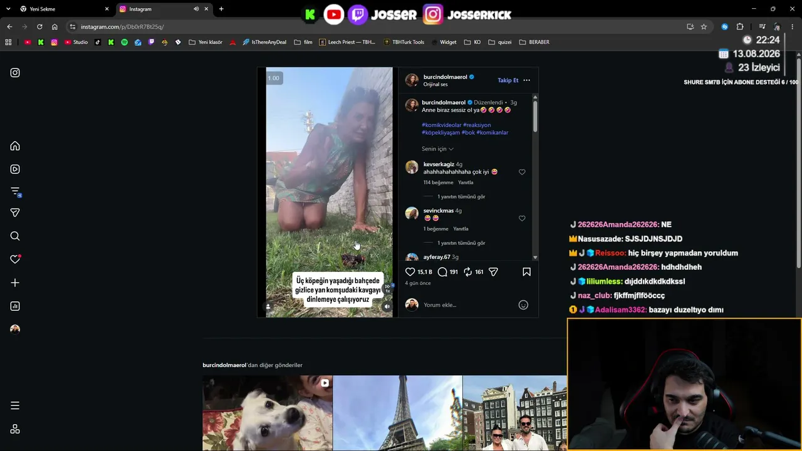This screenshot has width=802, height=451.
Task: Click the comments panel scrollbar
Action: [x=535, y=116]
